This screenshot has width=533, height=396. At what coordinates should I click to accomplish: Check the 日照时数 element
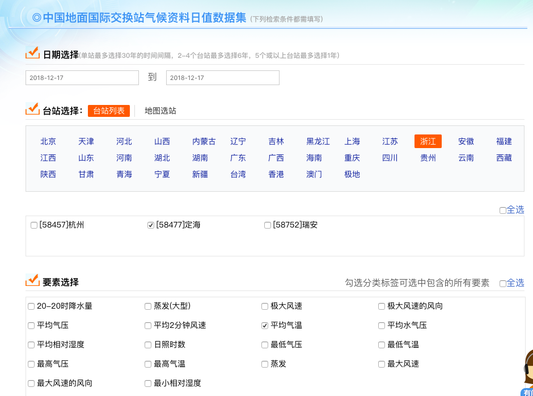(x=147, y=344)
